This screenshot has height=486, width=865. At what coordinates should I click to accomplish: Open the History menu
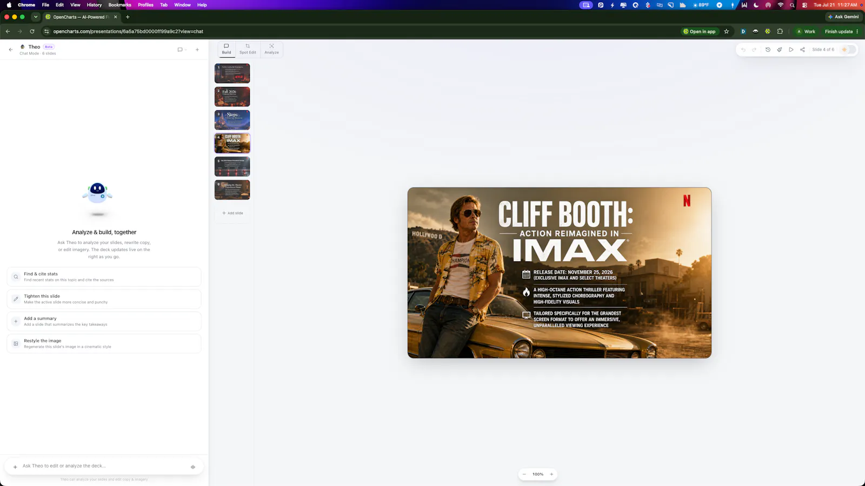point(94,5)
